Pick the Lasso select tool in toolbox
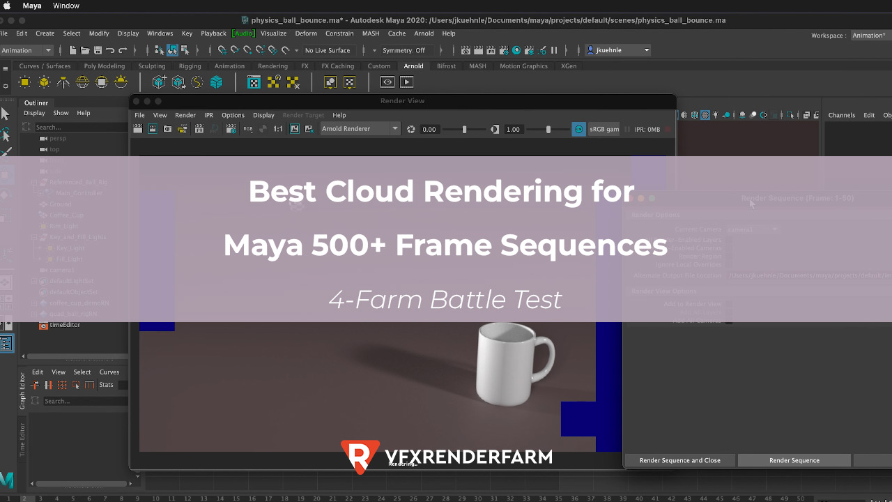892x502 pixels. pyautogui.click(x=6, y=133)
